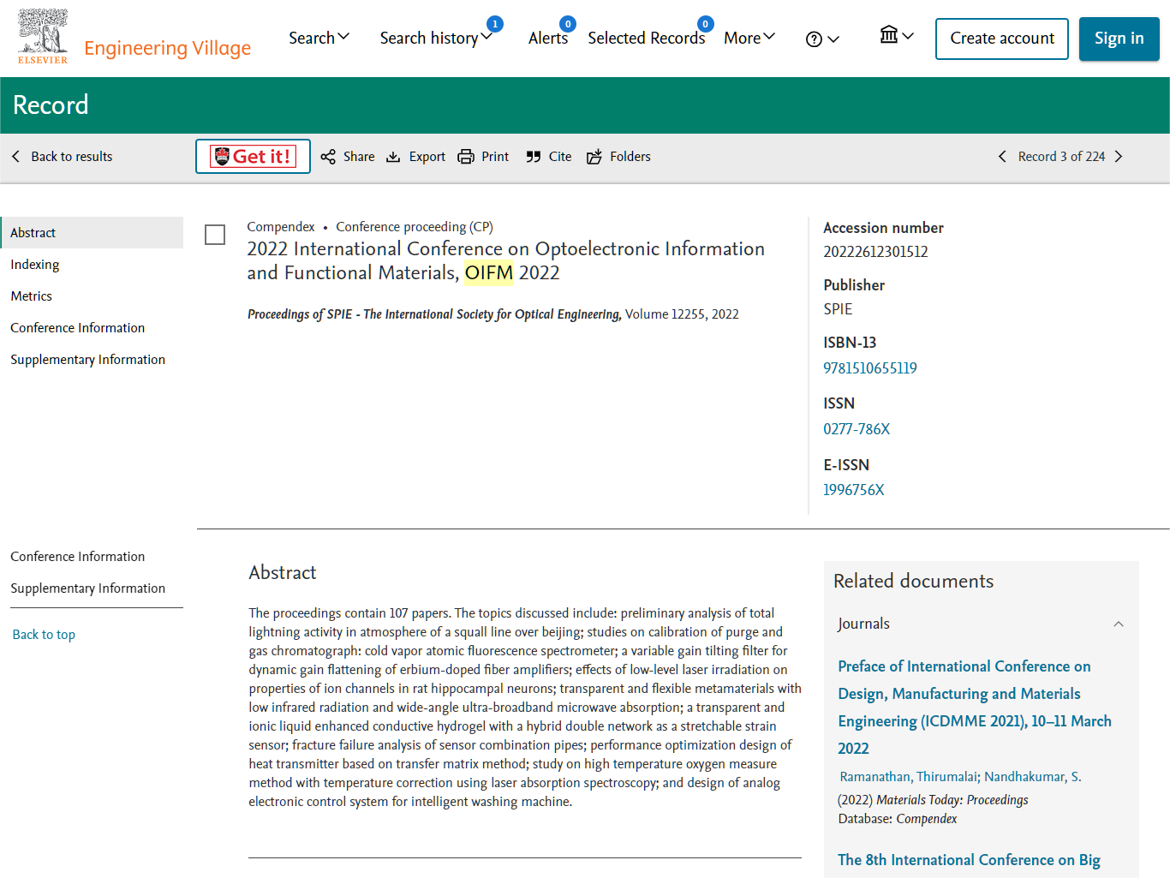Open E-ISSN 1996756X link
This screenshot has width=1170, height=878.
[854, 490]
